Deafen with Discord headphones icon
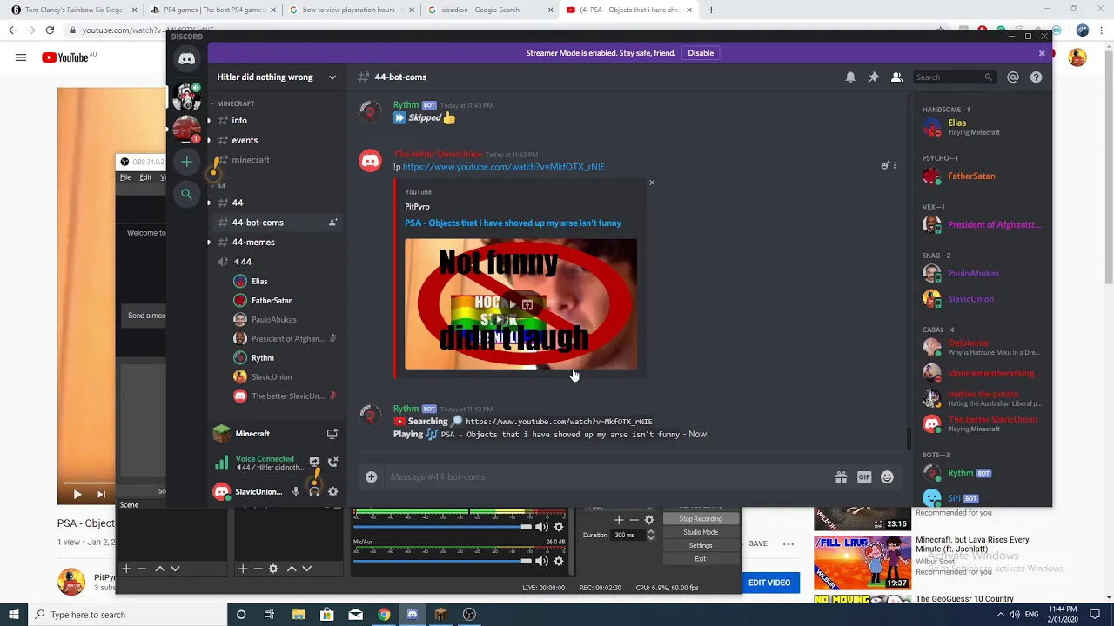The image size is (1114, 626). pyautogui.click(x=314, y=491)
